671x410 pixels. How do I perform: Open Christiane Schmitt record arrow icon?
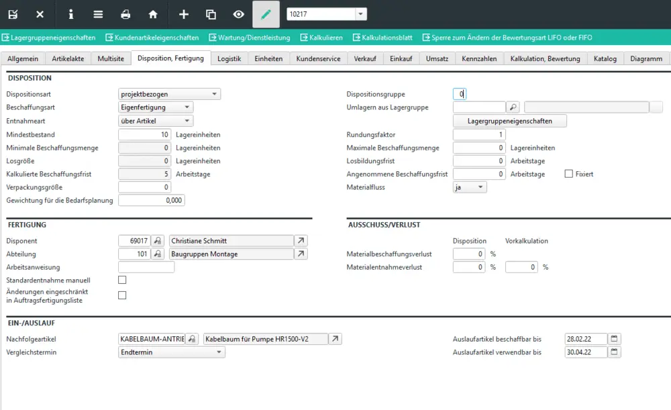[301, 240]
